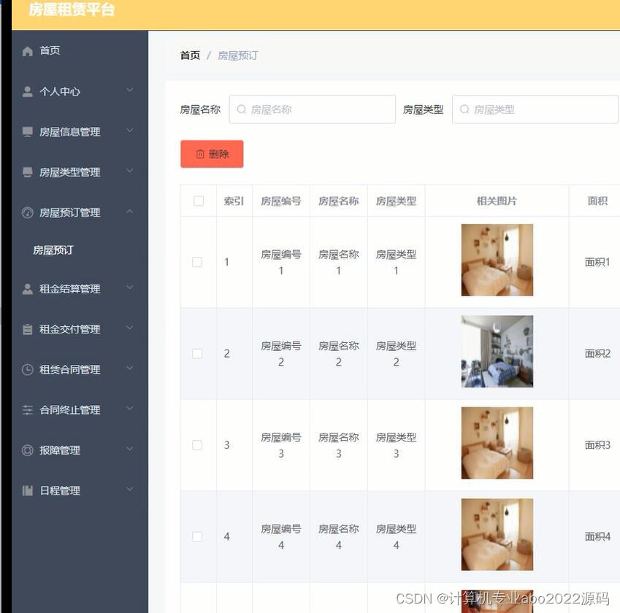Open the 房屋信息管理 sidebar menu

click(80, 131)
